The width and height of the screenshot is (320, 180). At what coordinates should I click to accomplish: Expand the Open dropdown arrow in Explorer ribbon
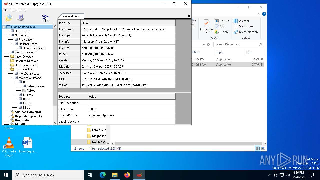(228, 21)
